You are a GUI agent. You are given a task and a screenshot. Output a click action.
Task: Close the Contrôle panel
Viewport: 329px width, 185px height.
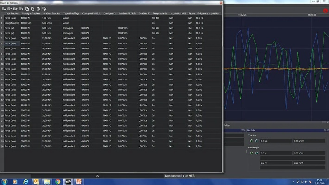click(327, 130)
